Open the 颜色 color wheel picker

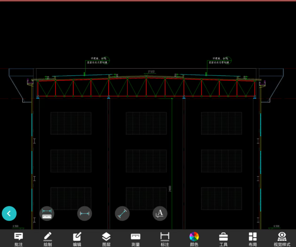[x=194, y=239]
